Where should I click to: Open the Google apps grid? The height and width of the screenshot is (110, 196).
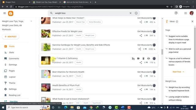click(186, 13)
